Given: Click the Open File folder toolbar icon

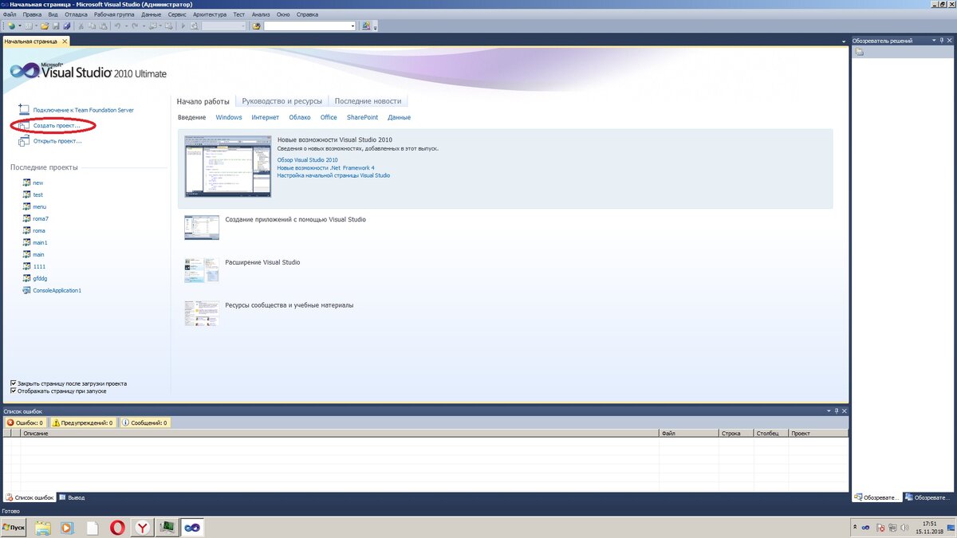Looking at the screenshot, I should tap(45, 26).
